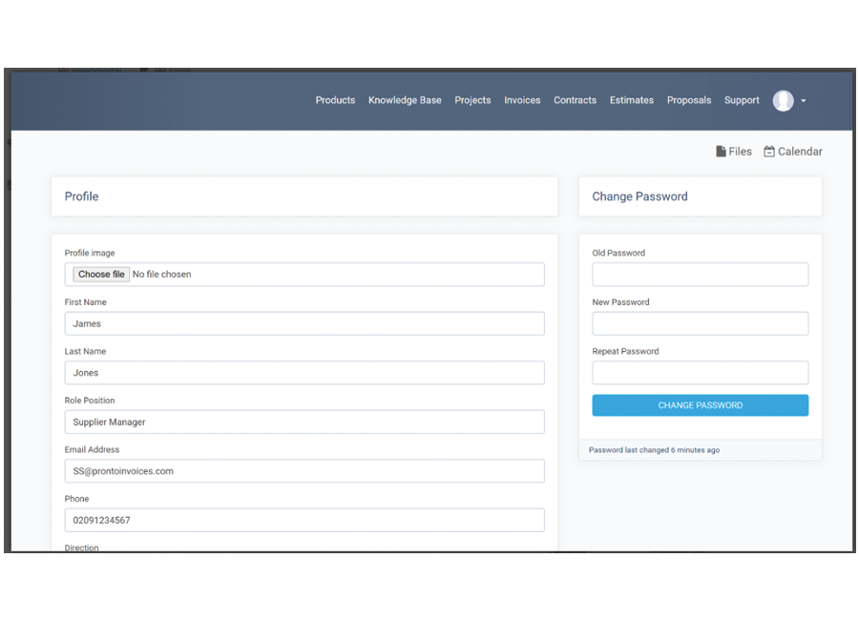Select the Repeat Password input

tap(700, 373)
